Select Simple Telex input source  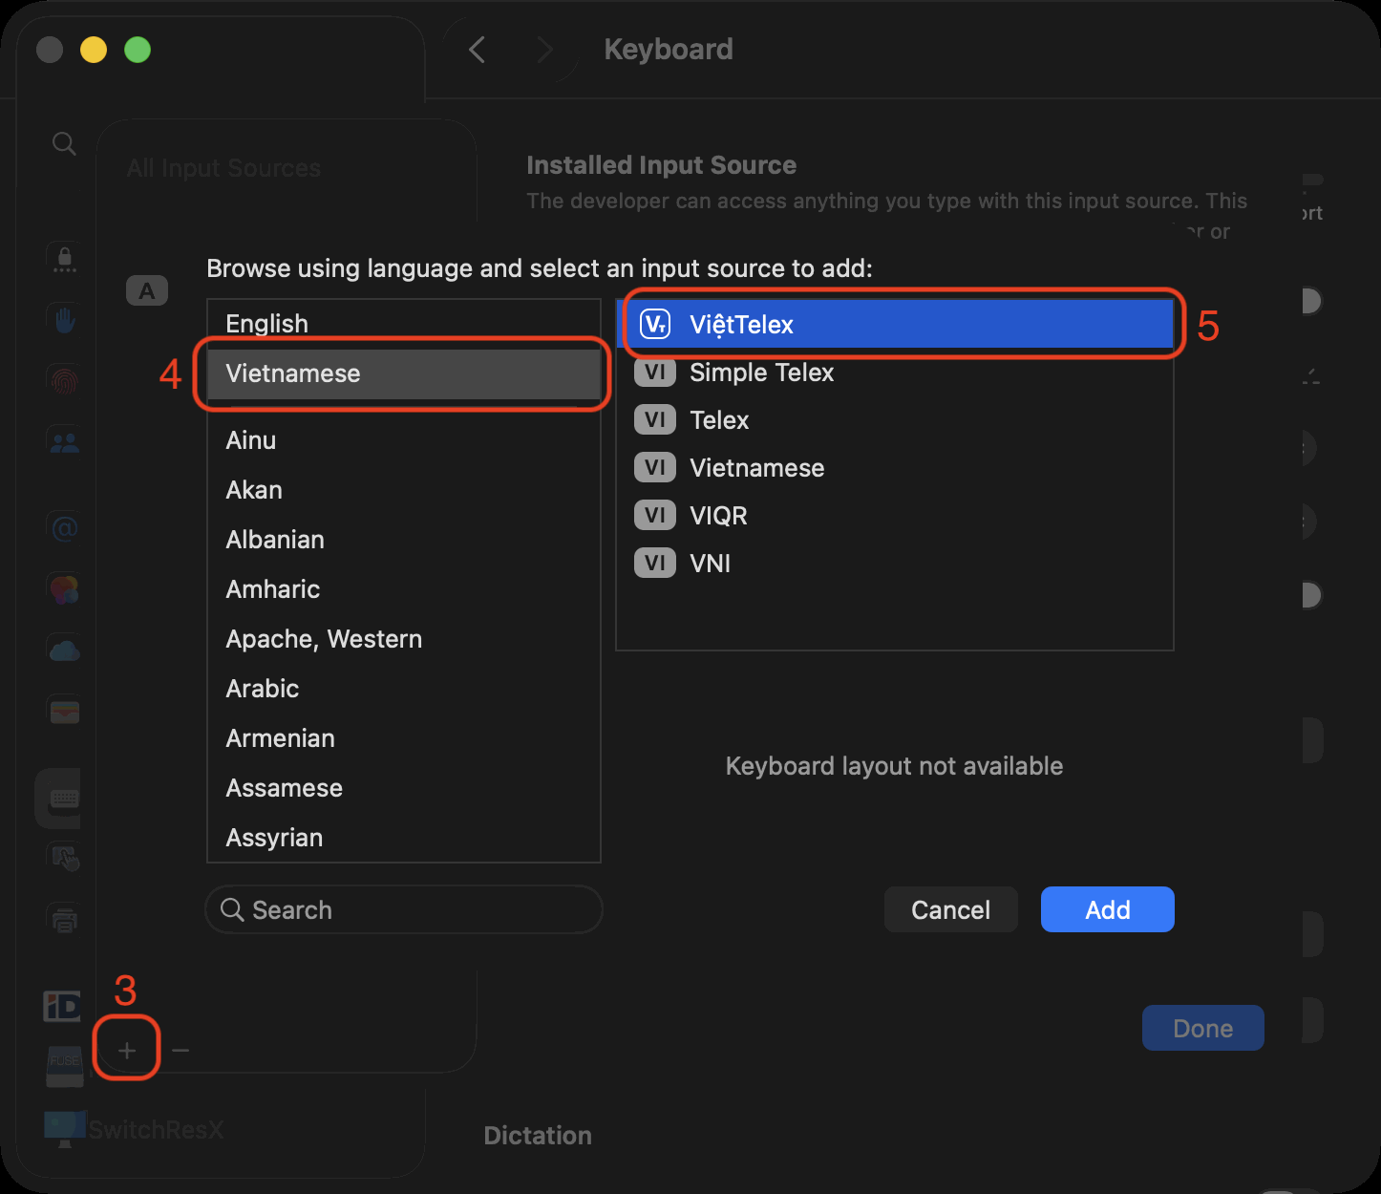(895, 373)
